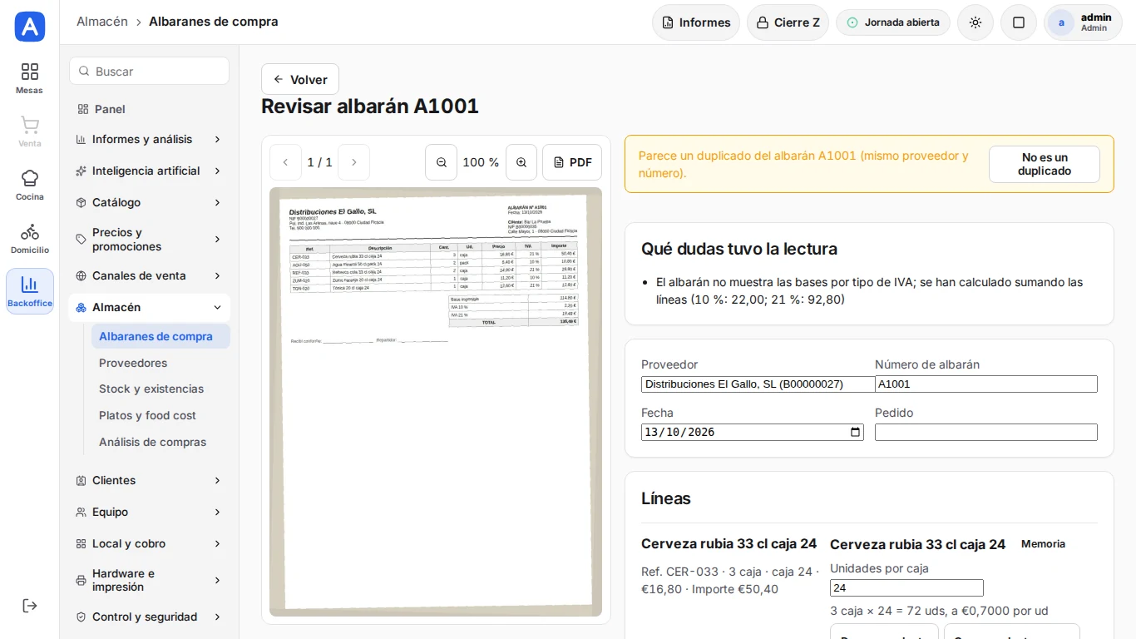Screen dimensions: 1136x639
Task: Click the Cierre Z button
Action: point(788,22)
